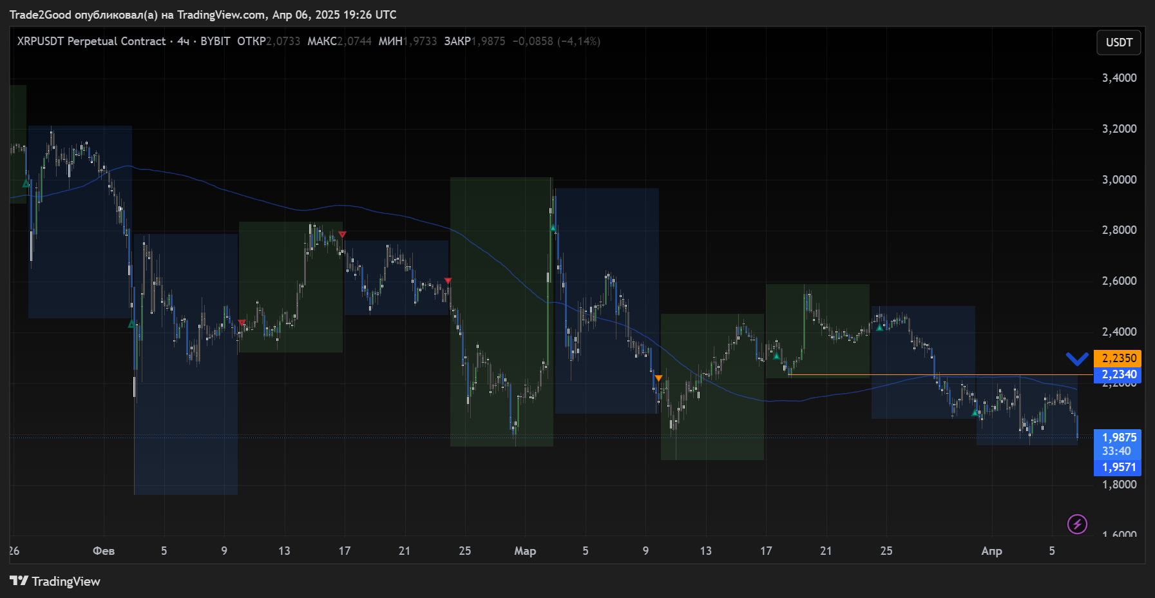Click the orange down-triangle signal marker
Viewport: 1155px width, 598px height.
658,378
